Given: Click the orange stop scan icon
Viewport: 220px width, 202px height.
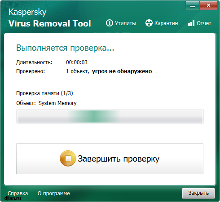Looking at the screenshot, I should [x=68, y=158].
